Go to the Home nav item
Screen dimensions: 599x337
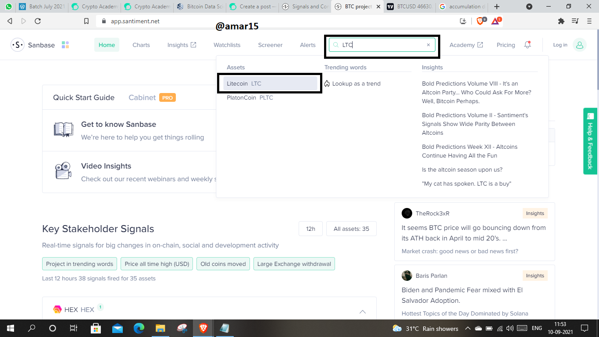pos(107,45)
